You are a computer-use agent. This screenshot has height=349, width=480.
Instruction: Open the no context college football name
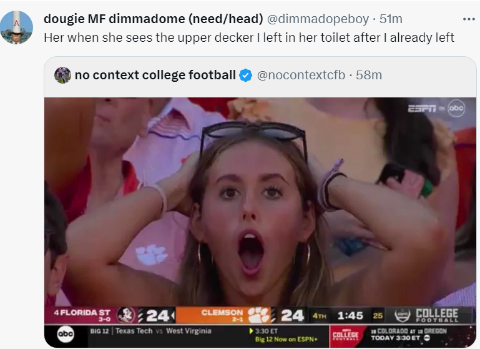[155, 76]
